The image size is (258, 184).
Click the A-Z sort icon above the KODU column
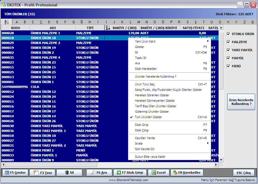pos(7,22)
